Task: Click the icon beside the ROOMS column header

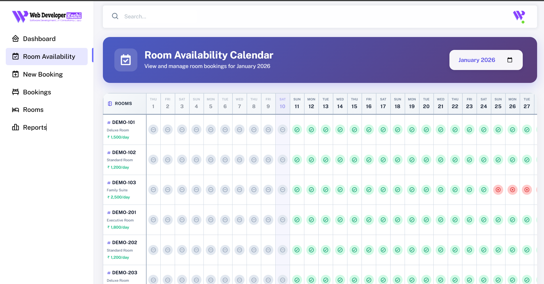Action: click(x=110, y=103)
